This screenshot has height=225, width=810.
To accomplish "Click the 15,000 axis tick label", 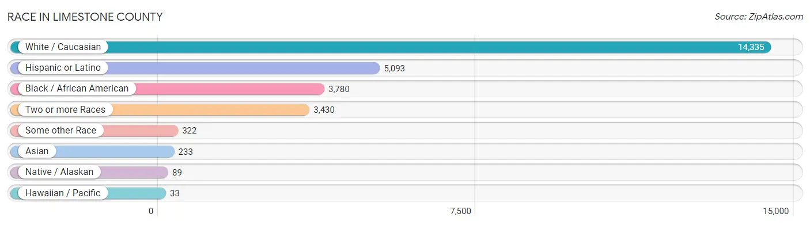I will [x=775, y=211].
